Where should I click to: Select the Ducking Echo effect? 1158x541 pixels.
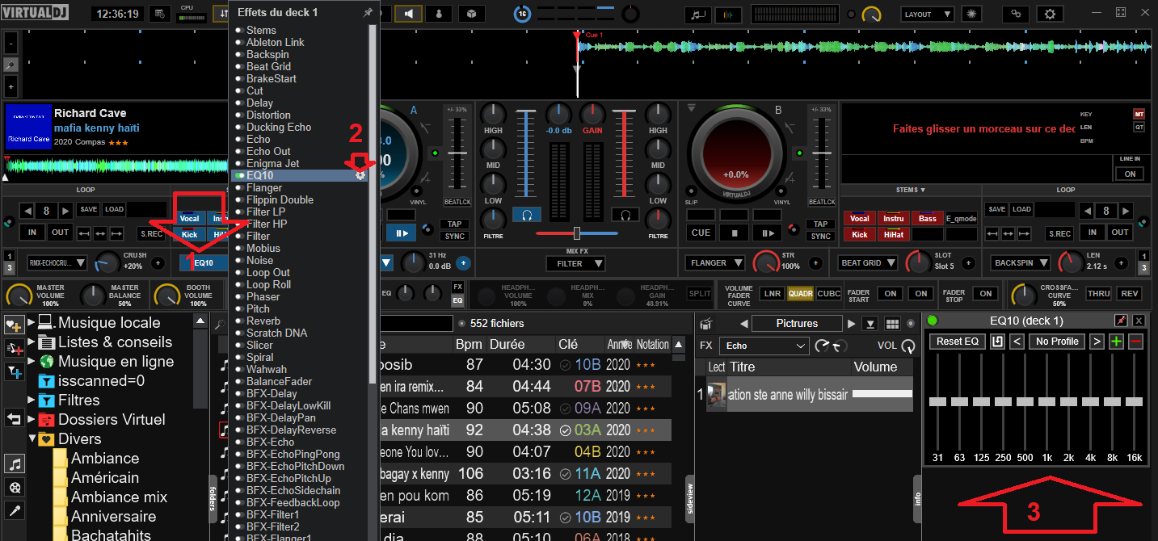(279, 127)
